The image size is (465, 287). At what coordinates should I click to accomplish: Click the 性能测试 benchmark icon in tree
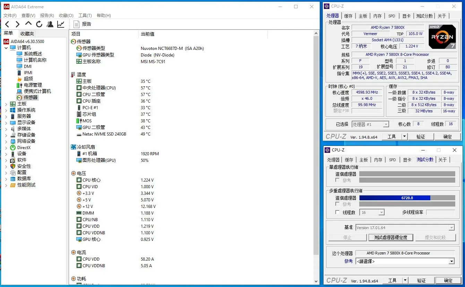[x=13, y=185]
